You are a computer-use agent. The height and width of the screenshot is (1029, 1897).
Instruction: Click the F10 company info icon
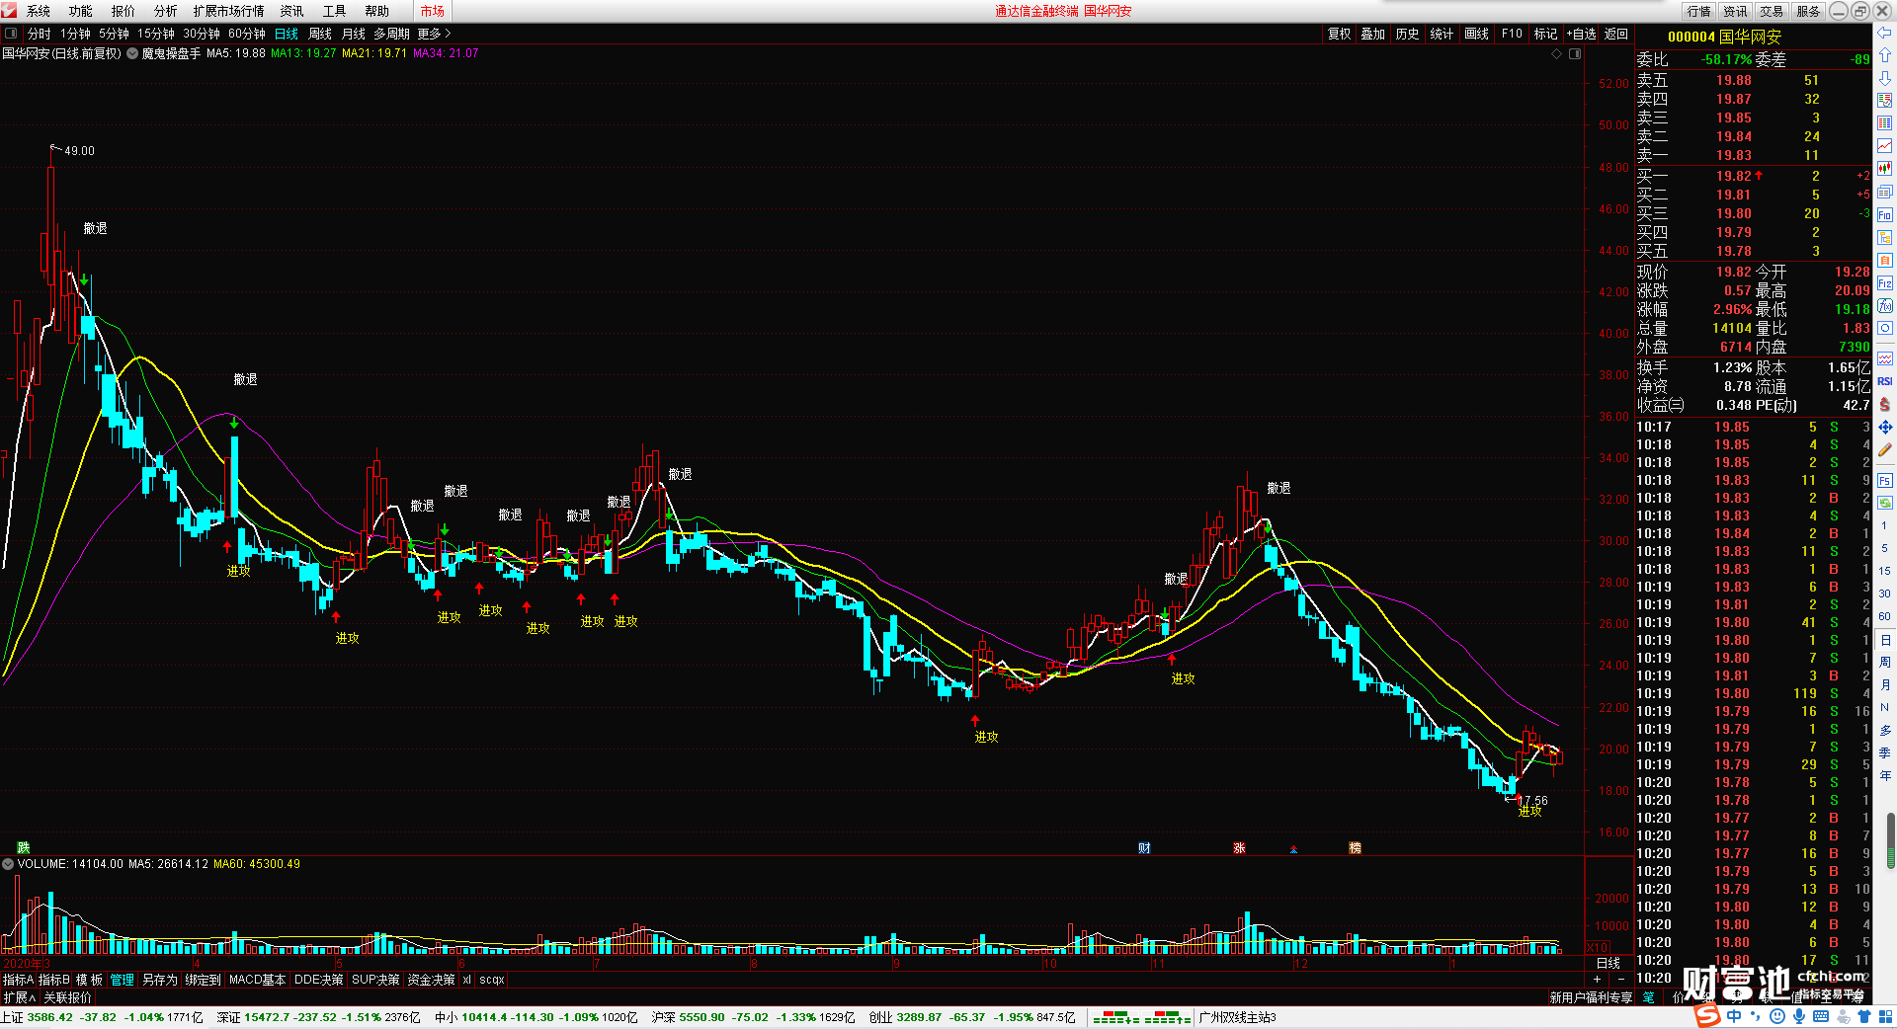click(x=1884, y=214)
